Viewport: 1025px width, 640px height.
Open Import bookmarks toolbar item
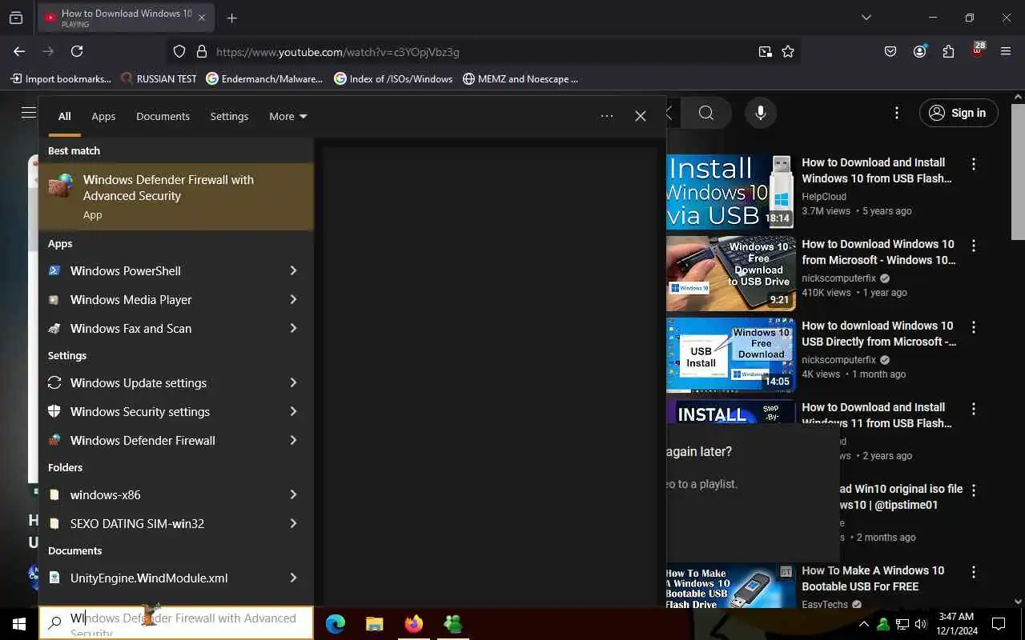point(61,78)
